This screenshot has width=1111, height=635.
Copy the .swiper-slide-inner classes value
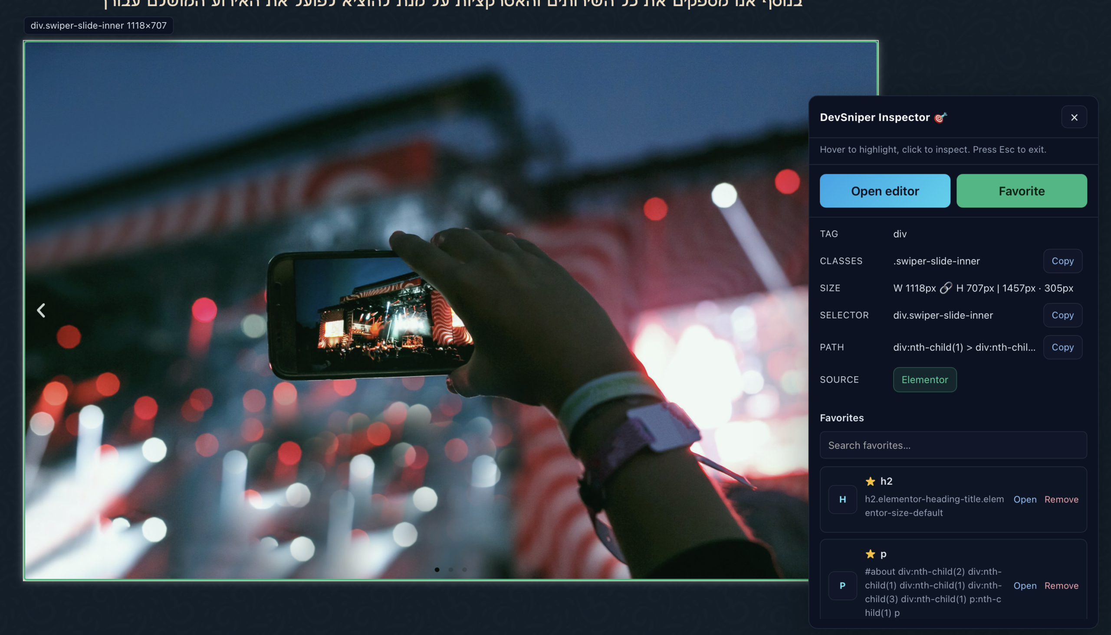pyautogui.click(x=1062, y=261)
